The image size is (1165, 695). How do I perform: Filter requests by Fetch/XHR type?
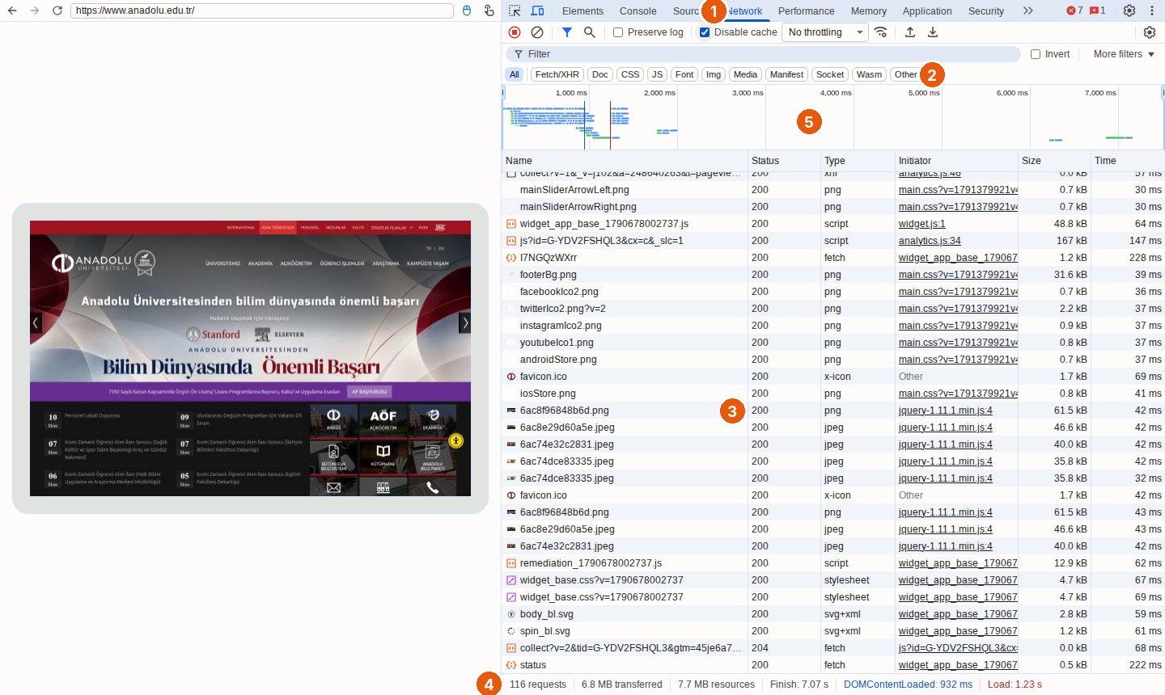(x=557, y=74)
